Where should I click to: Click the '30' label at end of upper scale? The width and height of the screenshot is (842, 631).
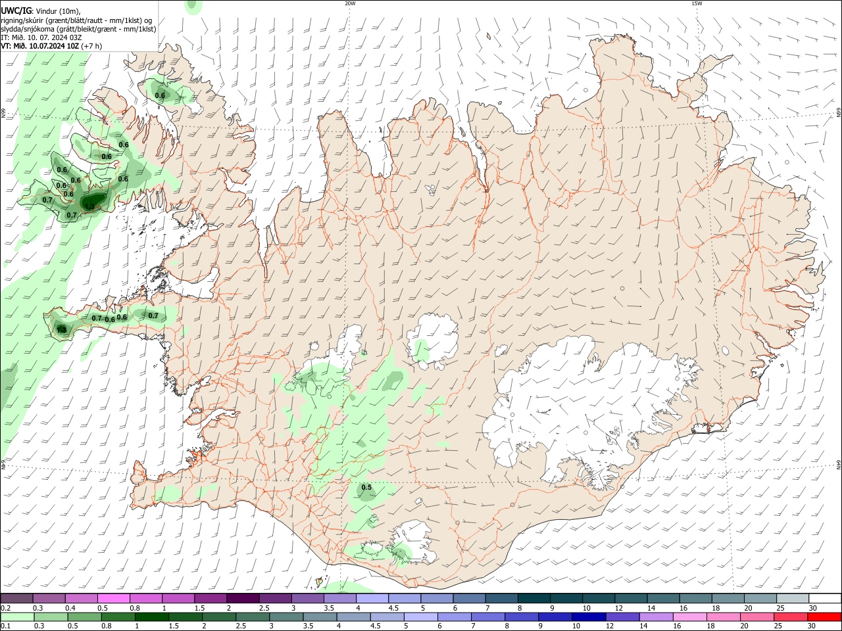click(812, 608)
